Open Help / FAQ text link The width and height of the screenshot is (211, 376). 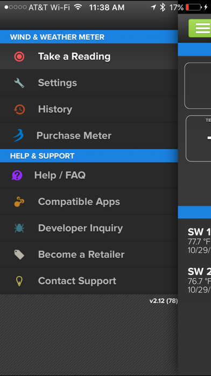[60, 175]
